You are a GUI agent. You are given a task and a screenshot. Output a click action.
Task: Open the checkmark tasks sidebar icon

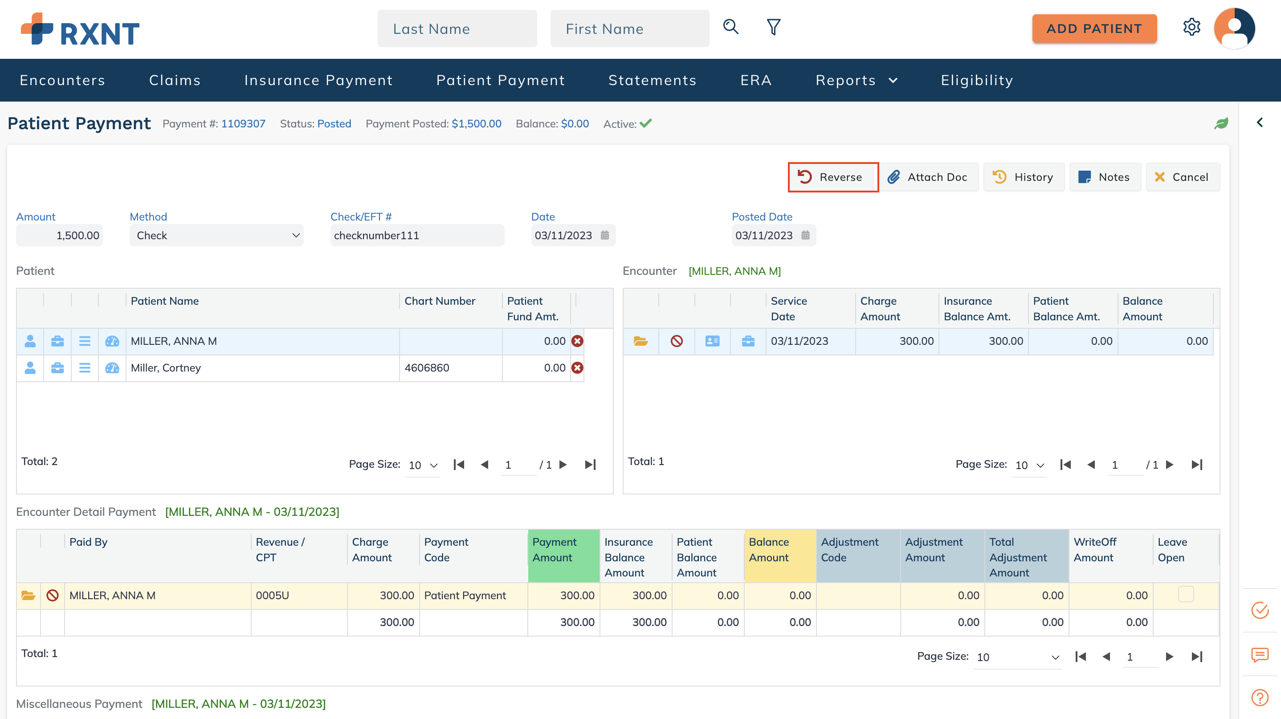tap(1260, 609)
